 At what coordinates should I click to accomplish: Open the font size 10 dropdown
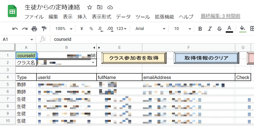coord(183,29)
